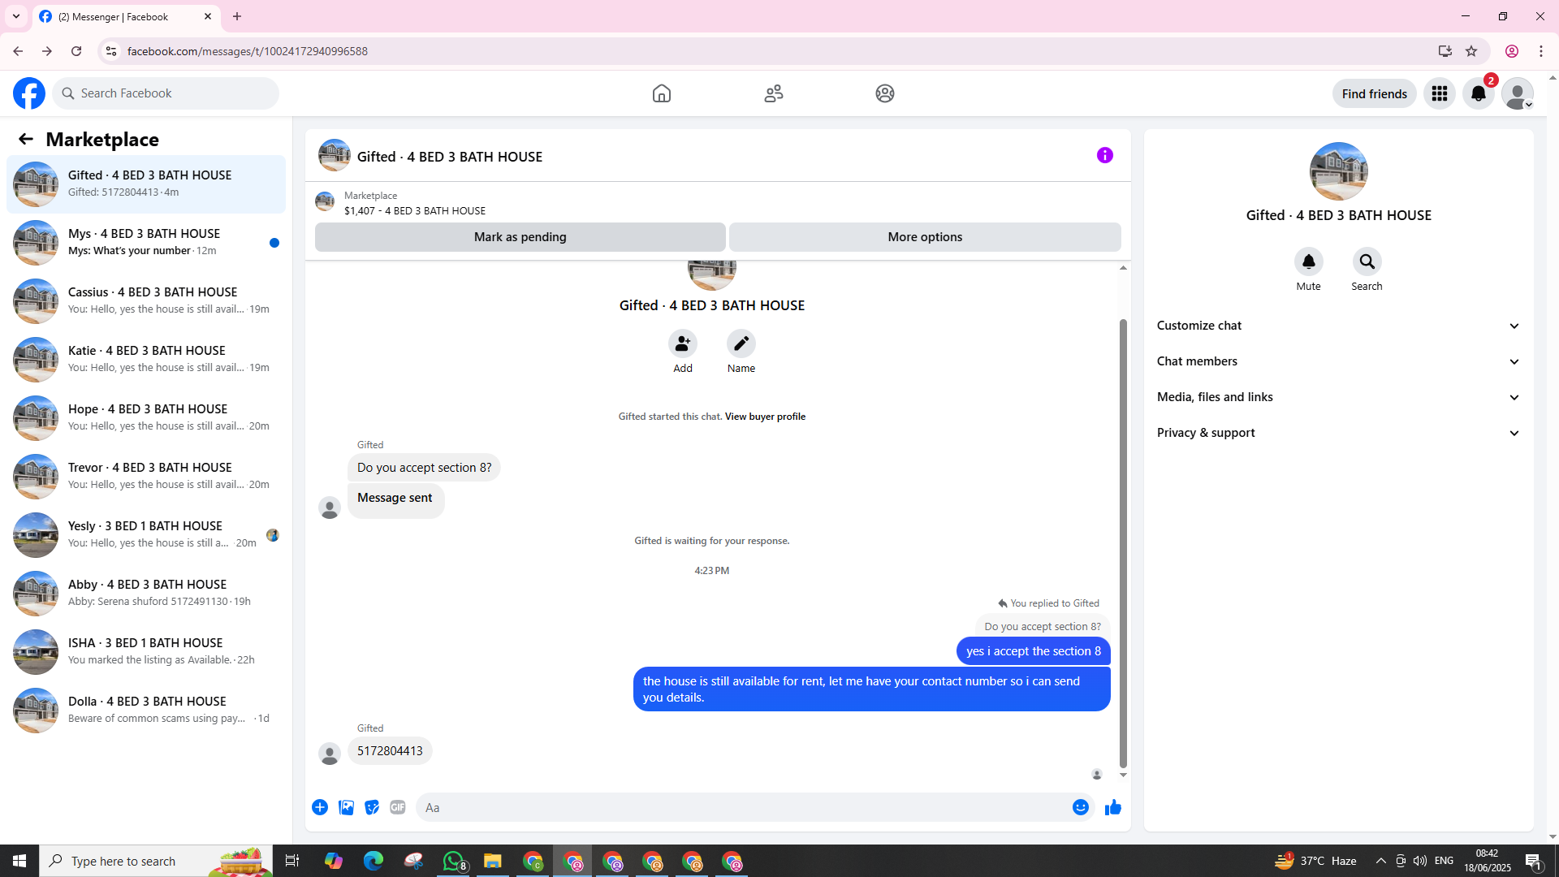Image resolution: width=1559 pixels, height=877 pixels.
Task: Open the Katie conversation
Action: pos(146,360)
